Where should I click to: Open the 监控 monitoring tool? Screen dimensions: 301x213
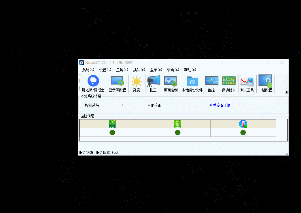211,84
